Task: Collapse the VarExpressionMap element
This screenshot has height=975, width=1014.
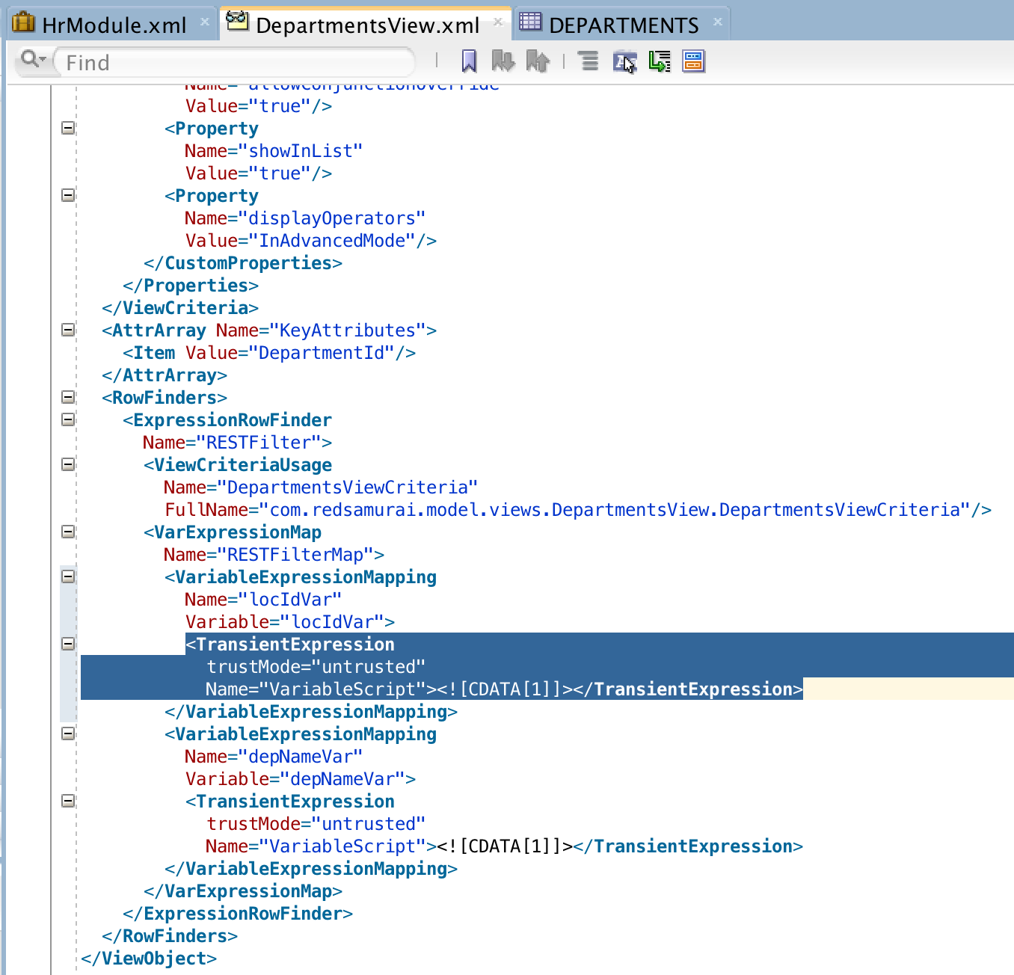Action: click(x=68, y=532)
